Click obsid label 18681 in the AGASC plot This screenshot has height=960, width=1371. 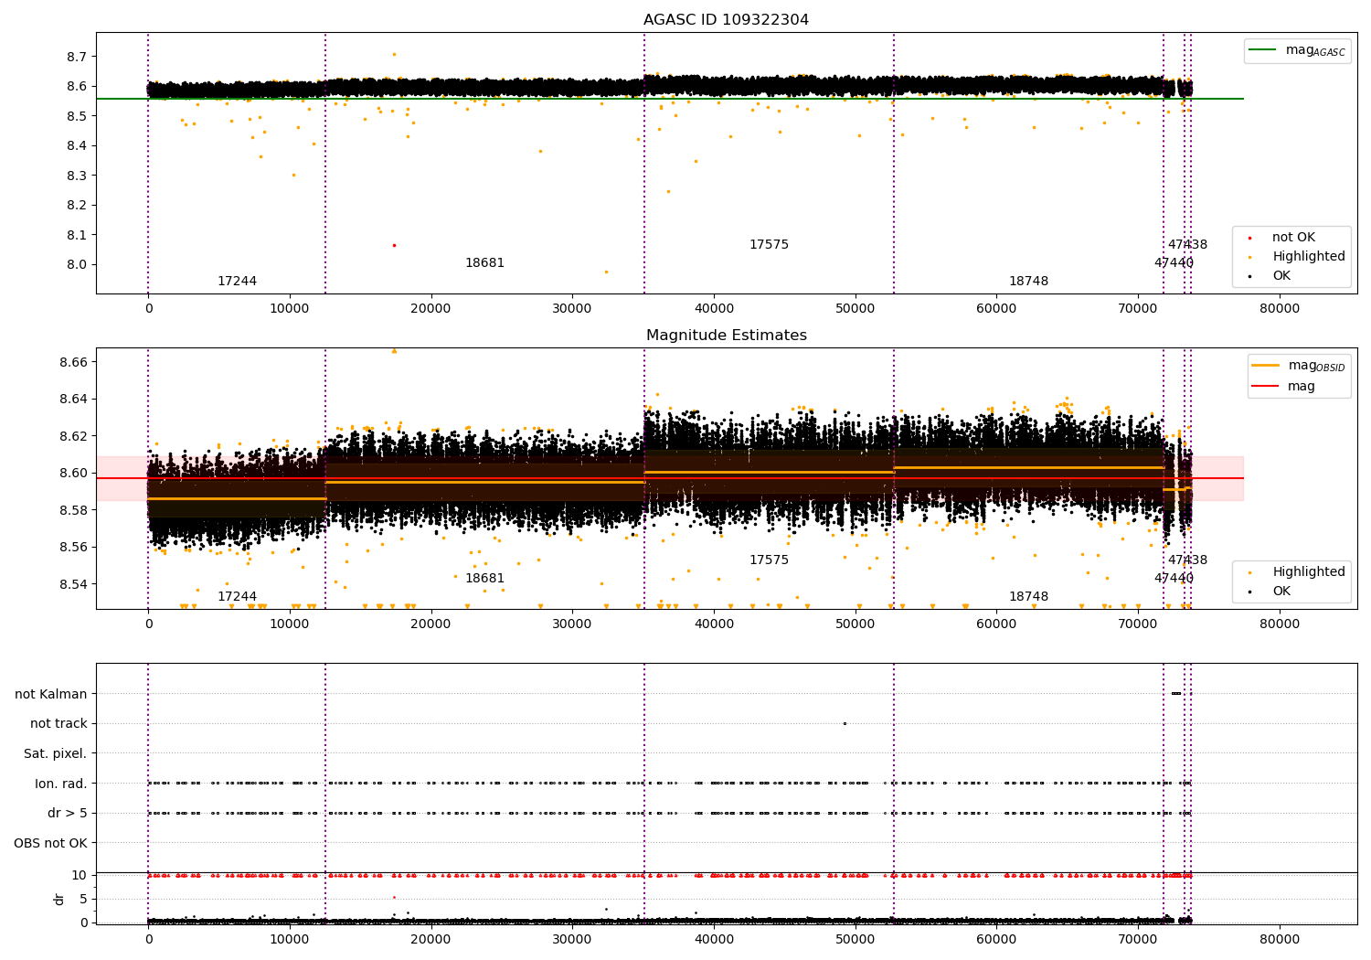point(484,263)
